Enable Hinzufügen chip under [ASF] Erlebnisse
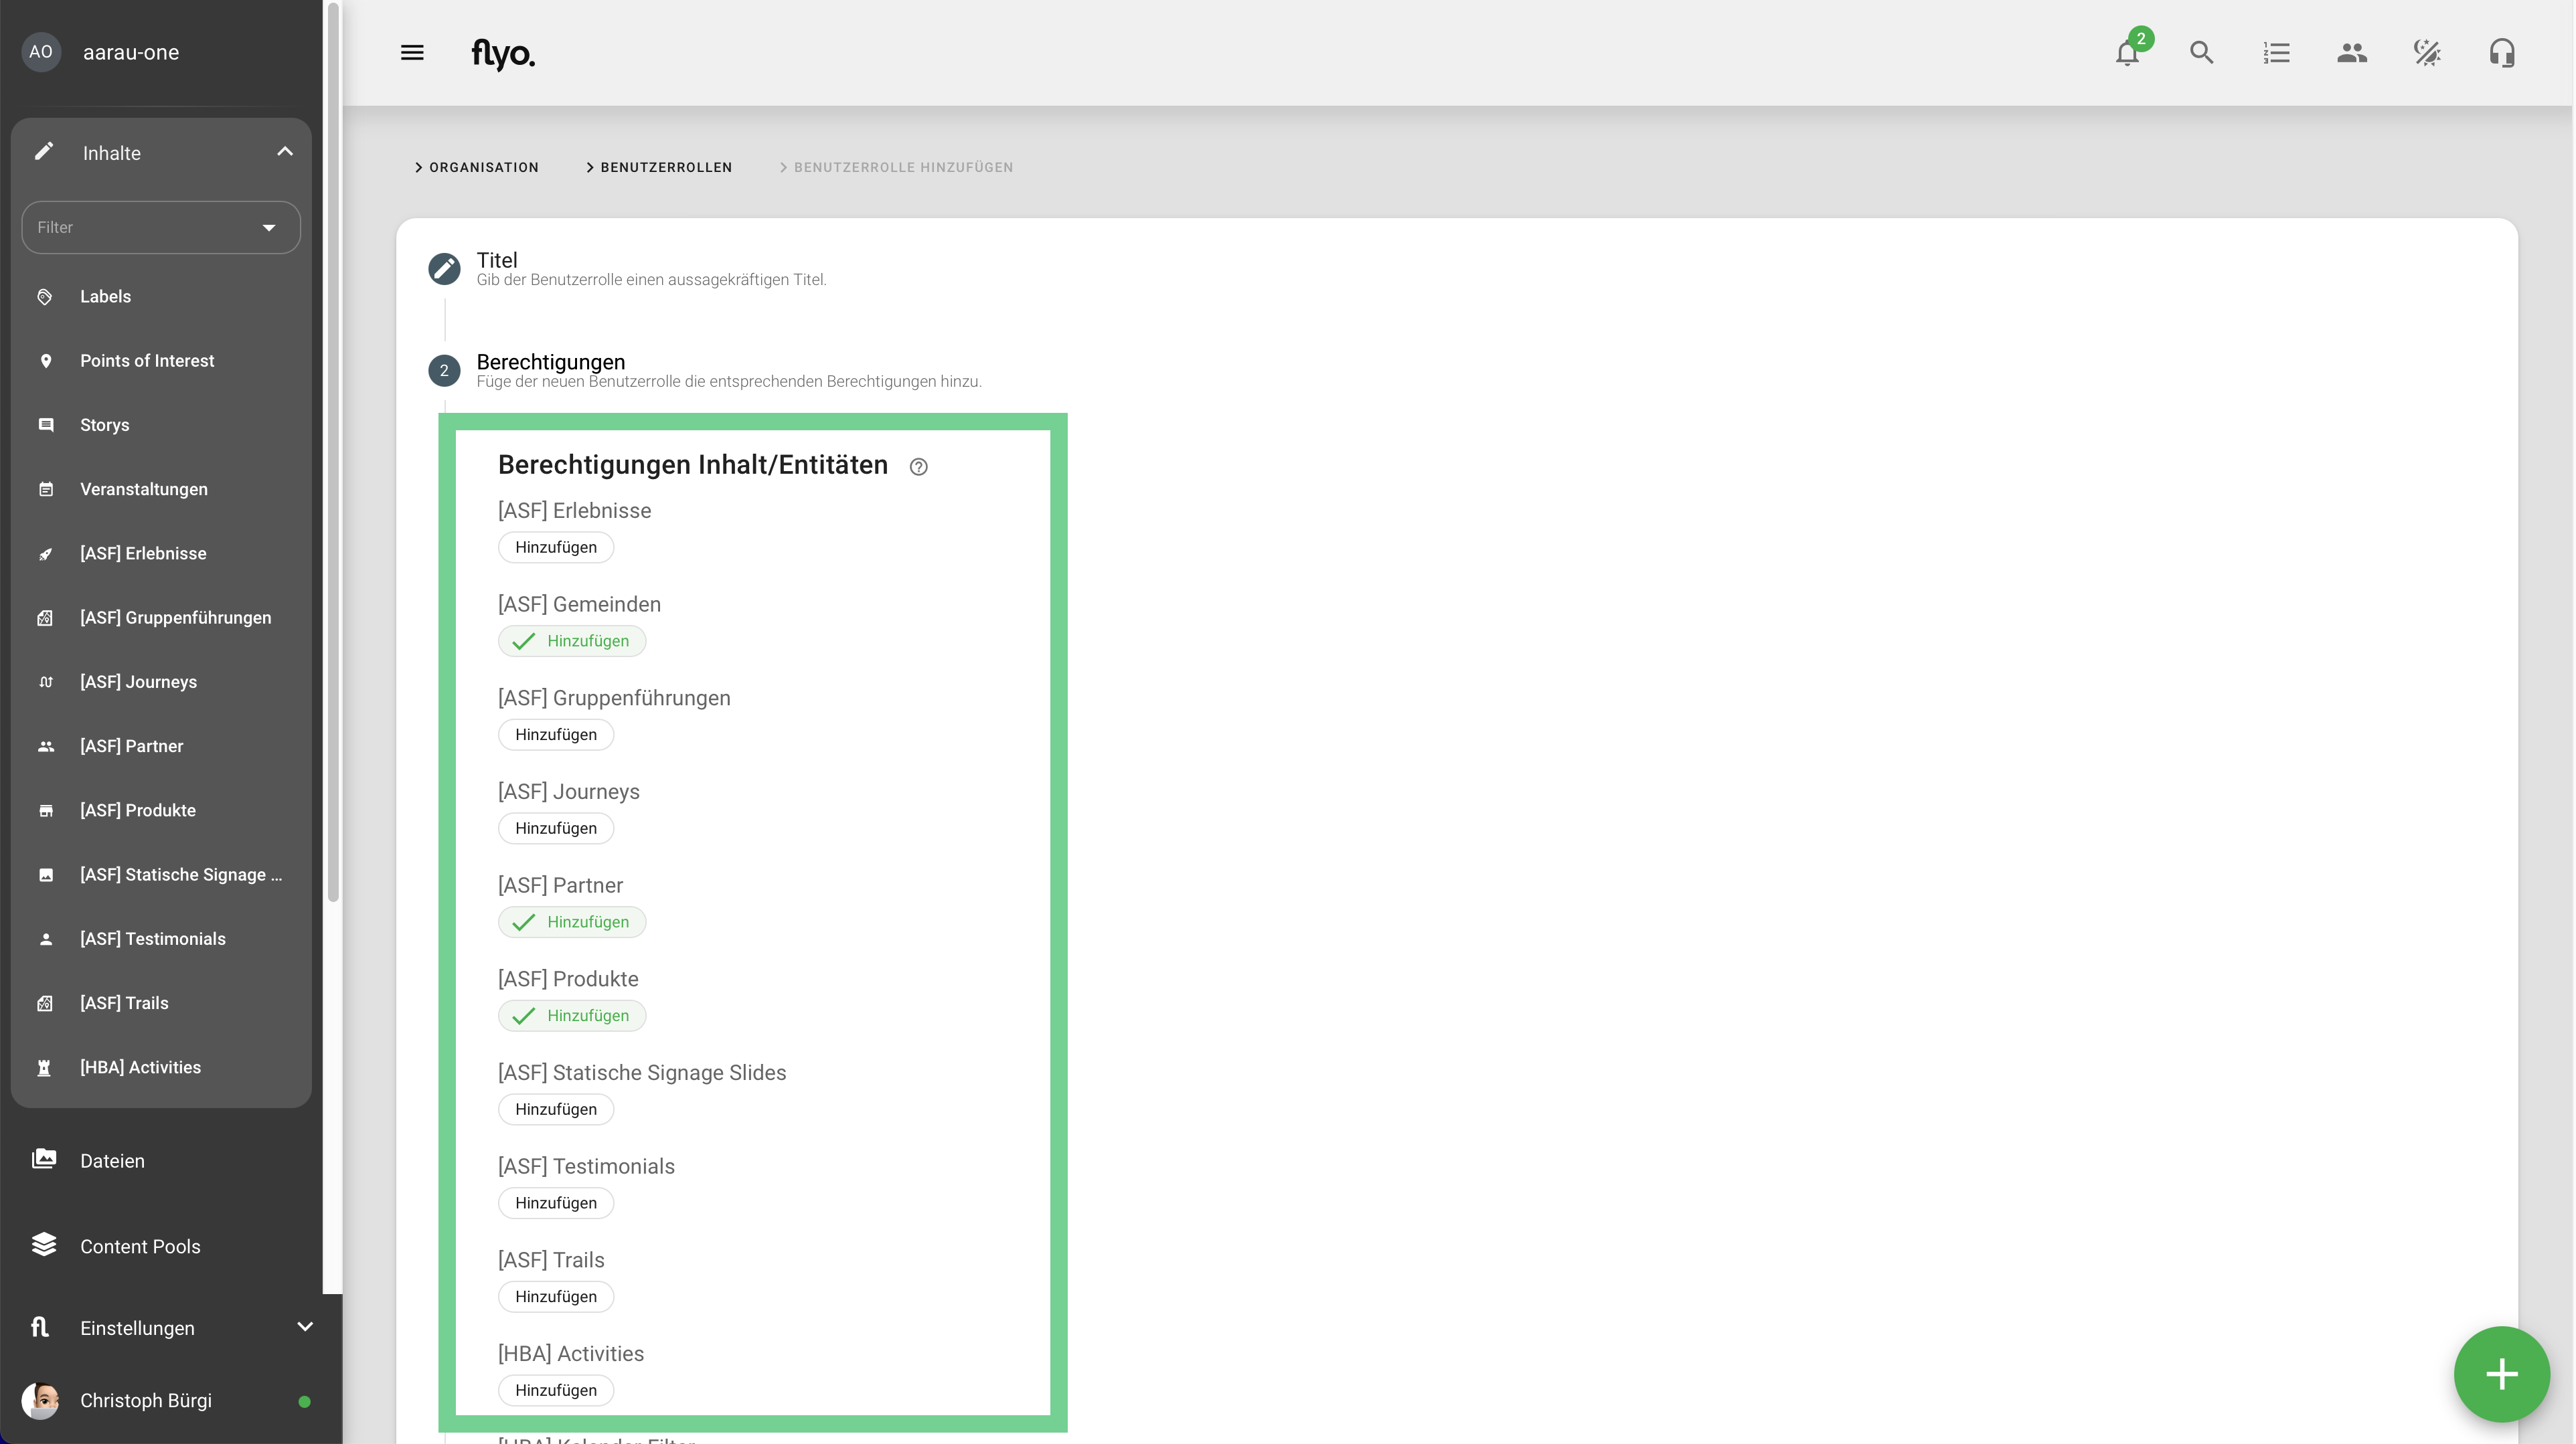2576x1444 pixels. pos(556,547)
